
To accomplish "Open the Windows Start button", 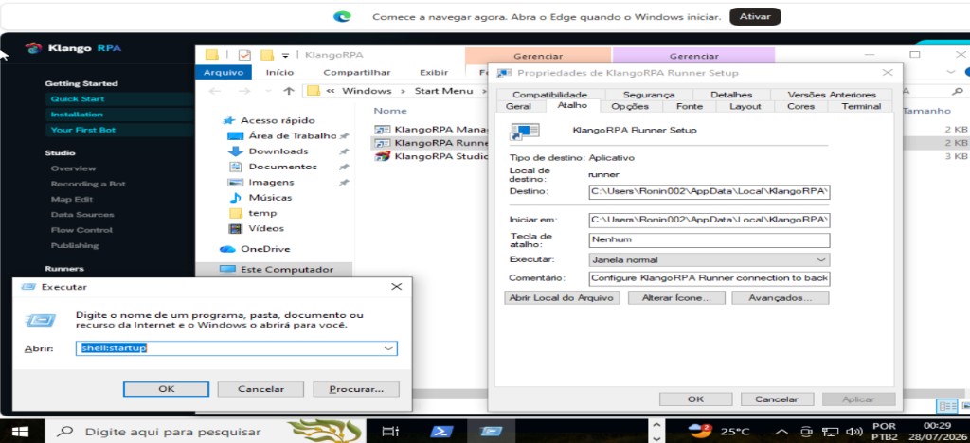I will point(21,432).
